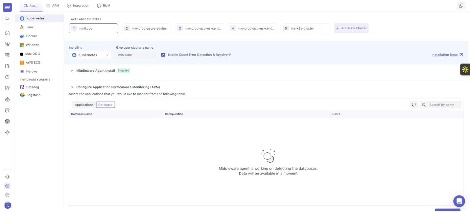Click info icon next to OpsAI label
The image size is (470, 212).
pos(230,55)
